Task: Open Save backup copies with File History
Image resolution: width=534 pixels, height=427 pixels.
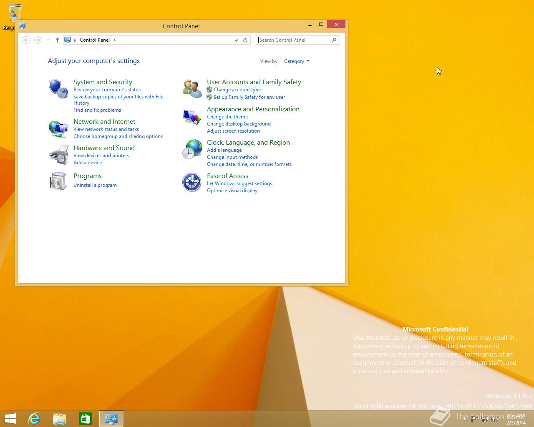Action: click(118, 100)
